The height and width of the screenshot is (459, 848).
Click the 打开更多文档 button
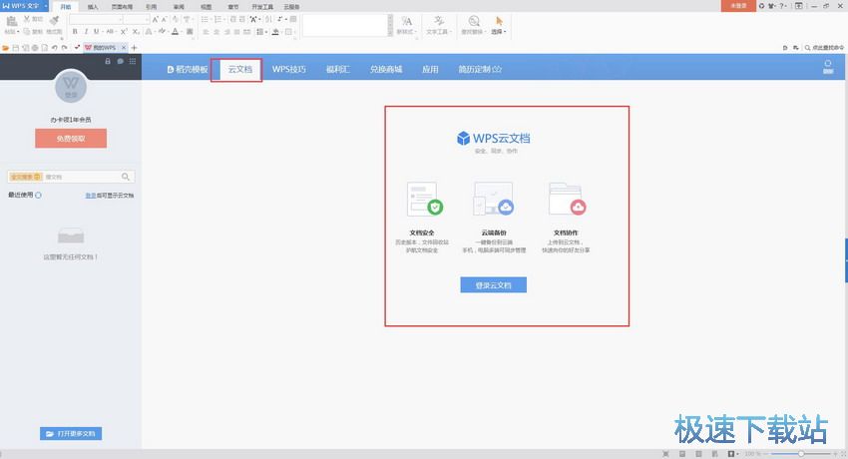tap(71, 434)
